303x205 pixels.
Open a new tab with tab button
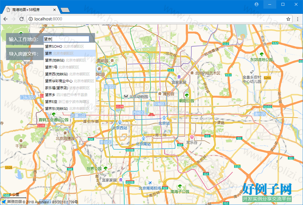tap(65, 10)
